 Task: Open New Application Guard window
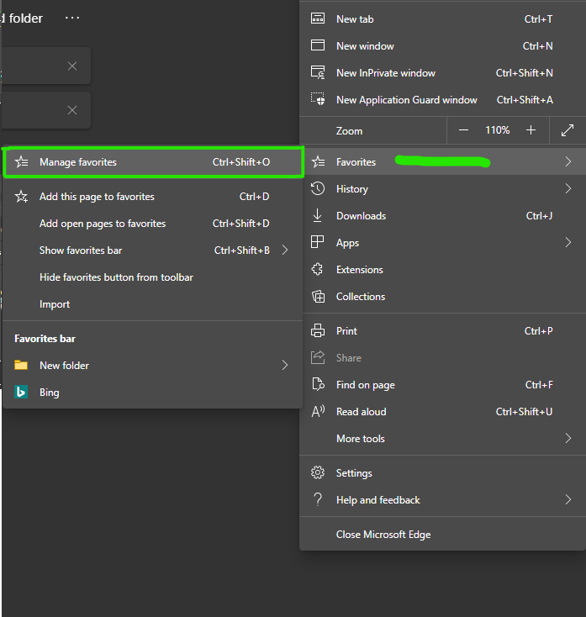tap(442, 99)
